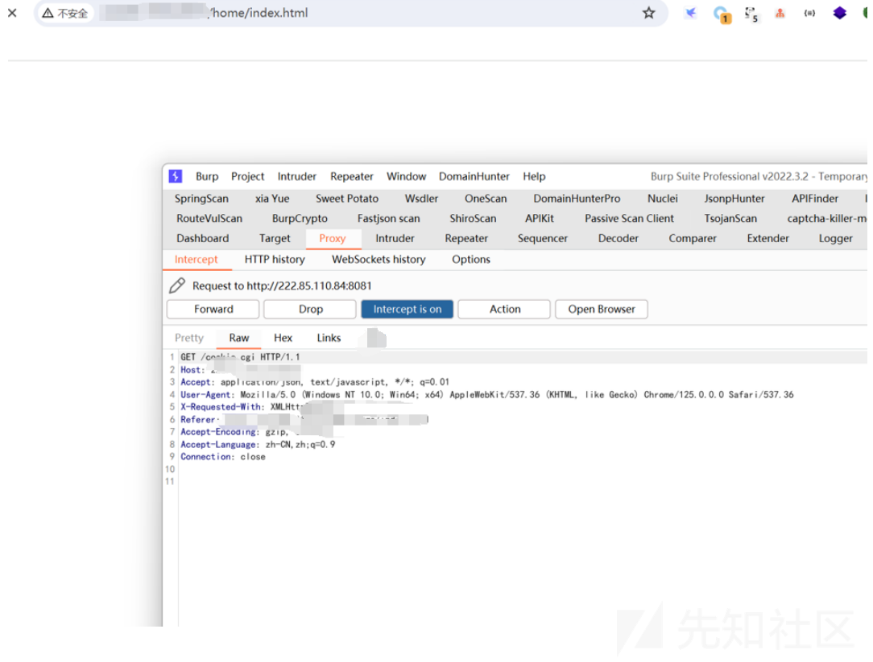Go to the ShiroScan tab
This screenshot has width=873, height=662.
coord(473,219)
